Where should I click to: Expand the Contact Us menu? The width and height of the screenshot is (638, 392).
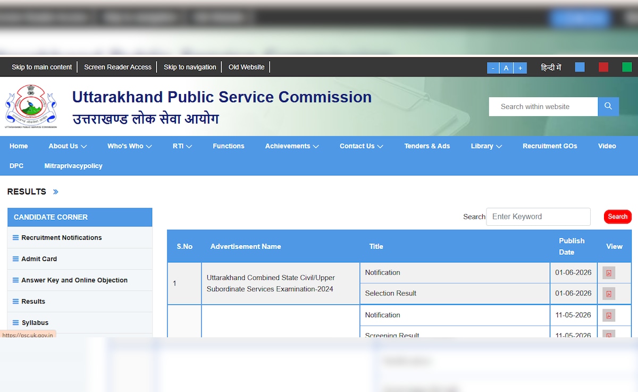362,146
